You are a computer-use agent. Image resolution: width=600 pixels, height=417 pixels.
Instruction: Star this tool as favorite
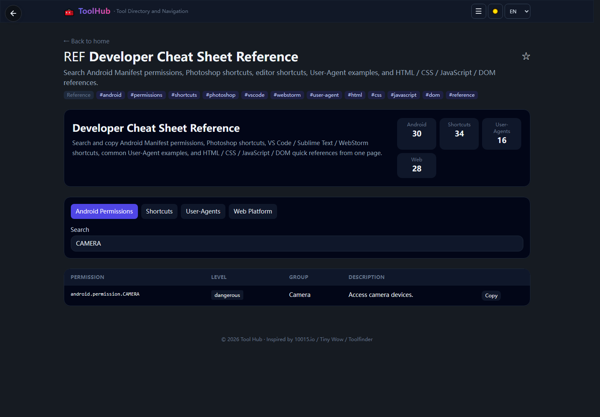pos(526,56)
